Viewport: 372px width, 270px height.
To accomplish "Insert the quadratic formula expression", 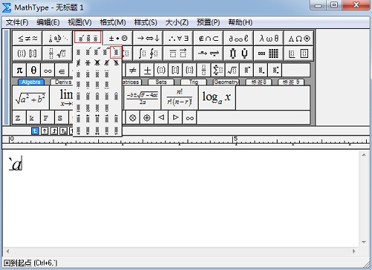I will coord(142,97).
